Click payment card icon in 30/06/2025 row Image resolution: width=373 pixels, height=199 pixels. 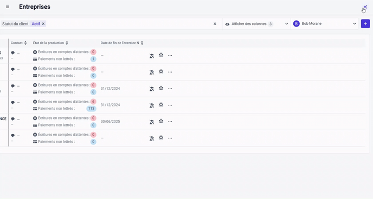pos(35,125)
